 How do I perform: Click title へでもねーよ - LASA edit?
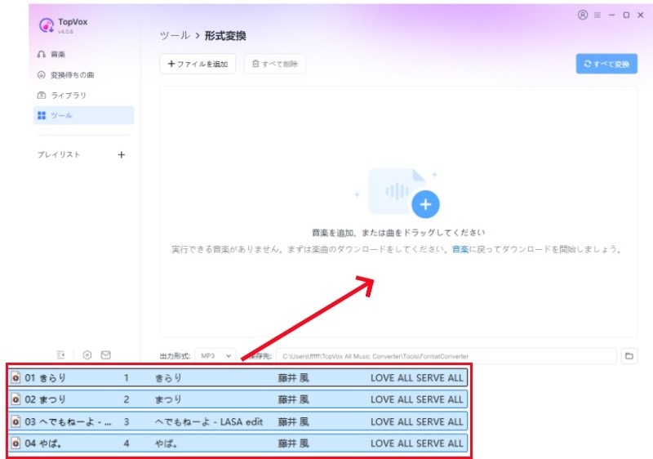pyautogui.click(x=209, y=421)
